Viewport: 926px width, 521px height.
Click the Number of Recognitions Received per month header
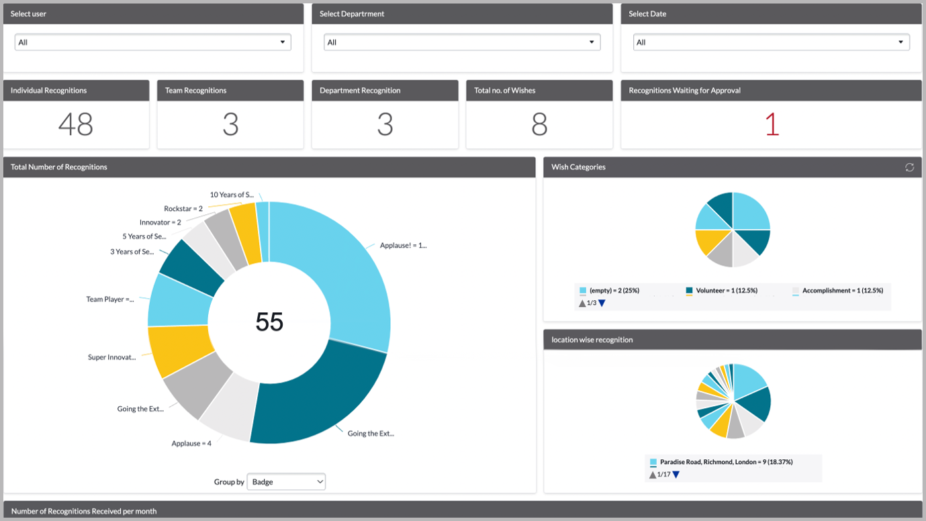463,511
